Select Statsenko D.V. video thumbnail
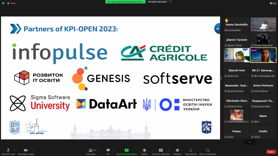Viewport: 278px width, 156px height. pos(263,24)
